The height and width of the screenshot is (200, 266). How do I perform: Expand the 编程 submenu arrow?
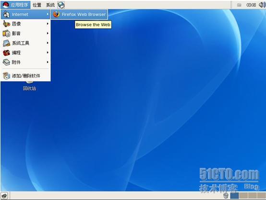pos(48,53)
